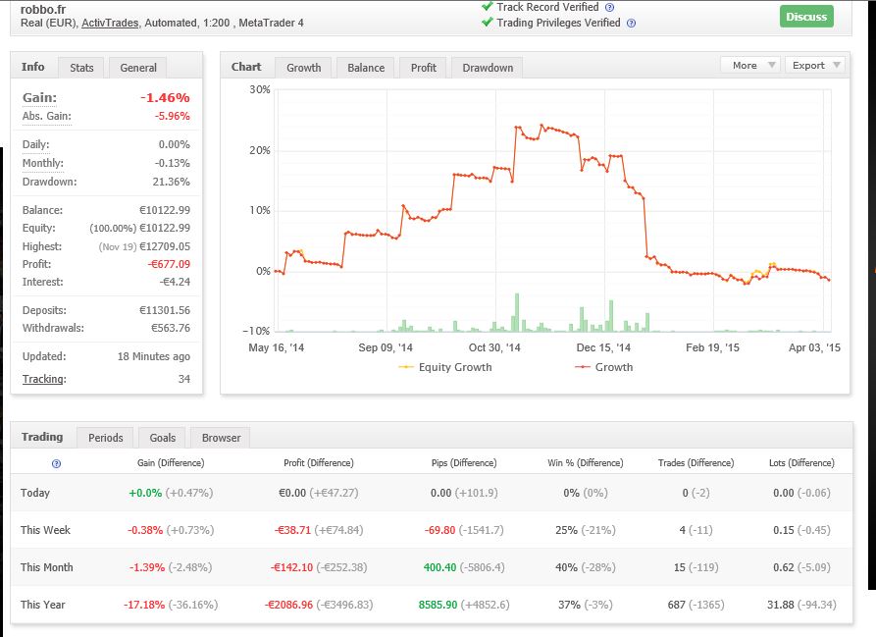Screen dimensions: 876x637
Task: Select the Trading tab
Action: (42, 437)
